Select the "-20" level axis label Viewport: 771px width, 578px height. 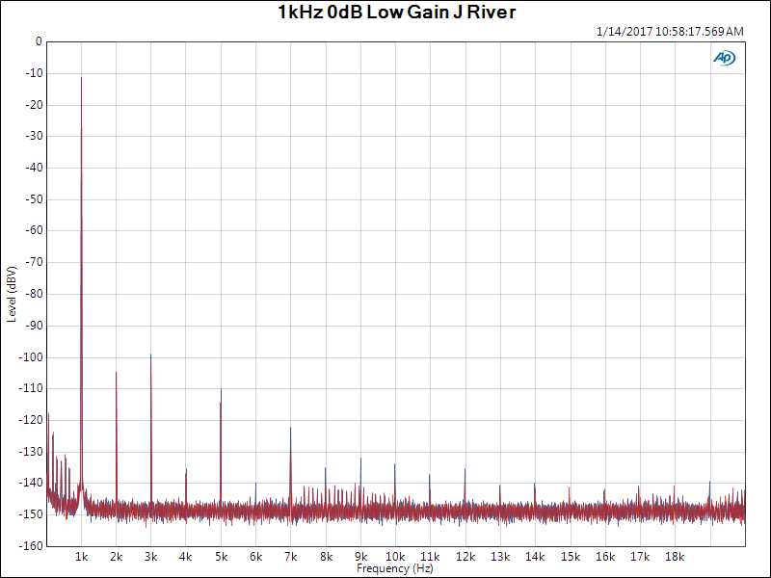34,105
